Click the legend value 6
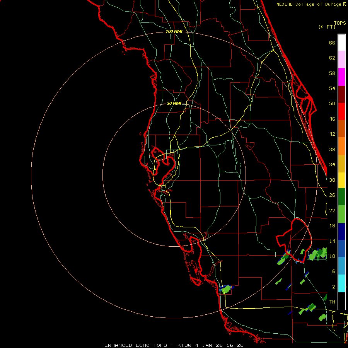Screen dimensions: 348x348 click(334, 271)
